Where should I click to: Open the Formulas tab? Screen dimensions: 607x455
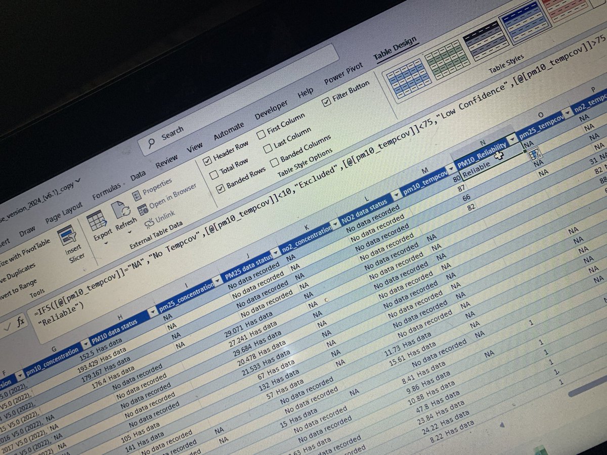pos(106,191)
